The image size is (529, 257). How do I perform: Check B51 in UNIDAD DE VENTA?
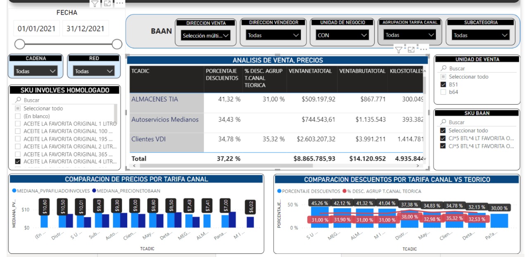pyautogui.click(x=443, y=84)
